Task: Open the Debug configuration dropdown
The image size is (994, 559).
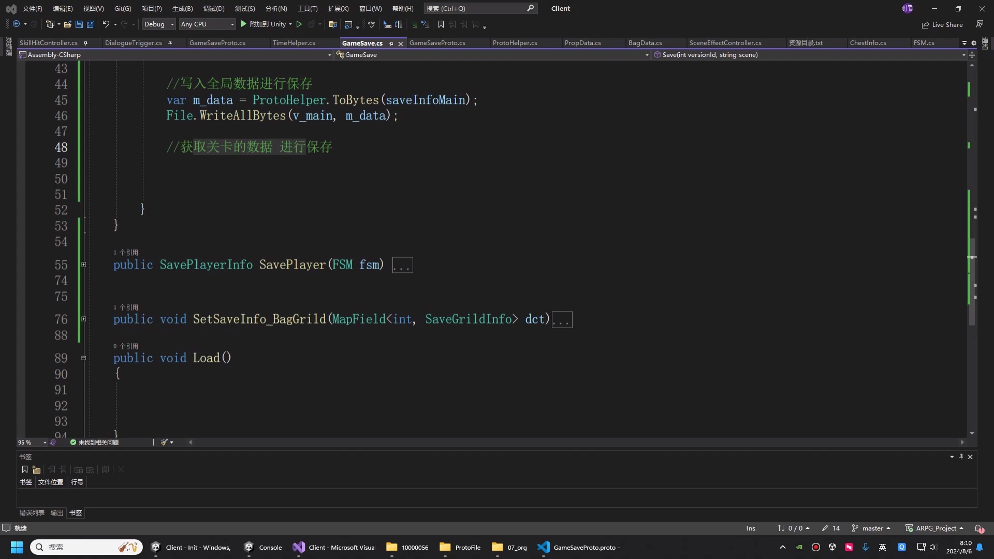Action: [159, 24]
